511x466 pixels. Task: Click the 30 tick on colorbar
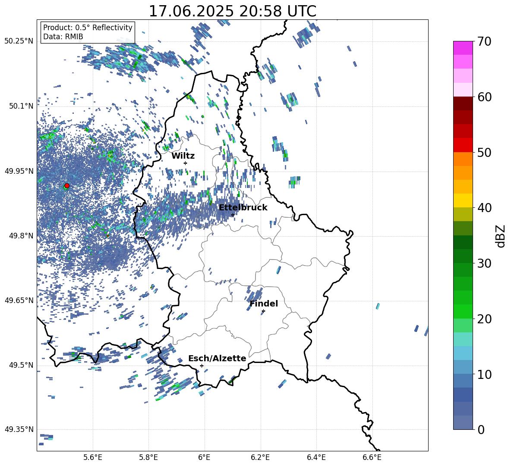[x=484, y=263]
